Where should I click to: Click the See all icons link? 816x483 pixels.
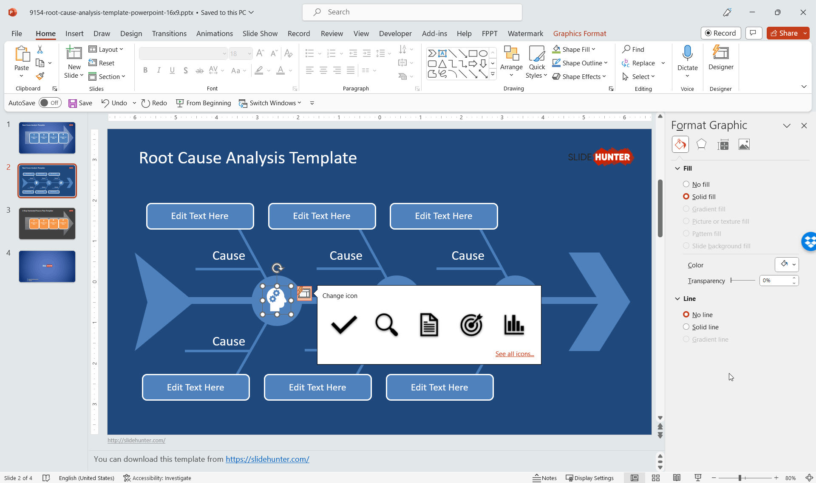coord(514,354)
